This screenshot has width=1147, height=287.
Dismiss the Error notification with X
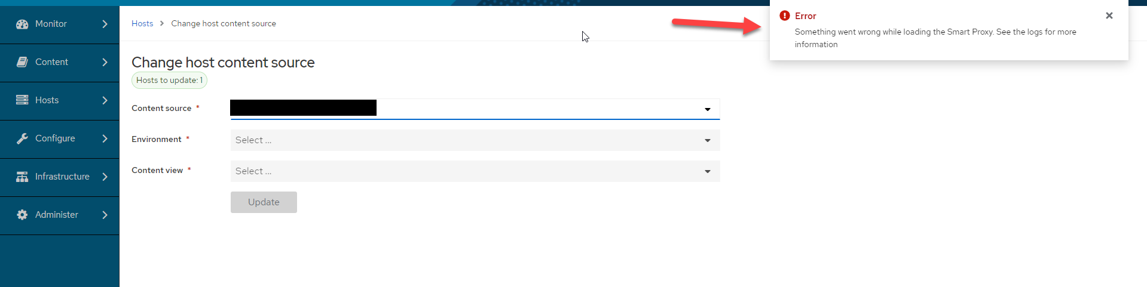tap(1109, 16)
